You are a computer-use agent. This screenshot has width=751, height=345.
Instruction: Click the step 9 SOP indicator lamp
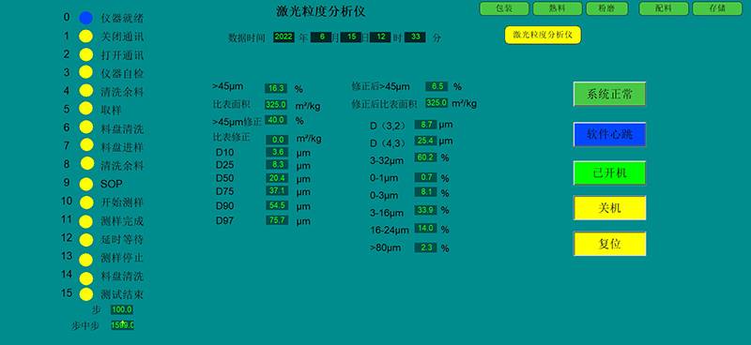[x=86, y=185]
